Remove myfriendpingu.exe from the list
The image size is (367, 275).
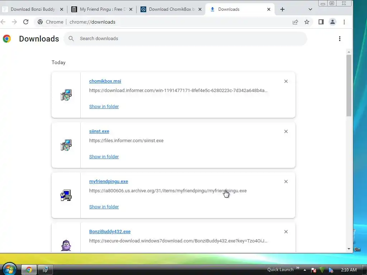(x=286, y=182)
